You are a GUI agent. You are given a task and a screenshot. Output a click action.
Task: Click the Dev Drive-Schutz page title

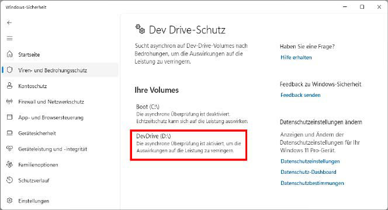(x=187, y=30)
